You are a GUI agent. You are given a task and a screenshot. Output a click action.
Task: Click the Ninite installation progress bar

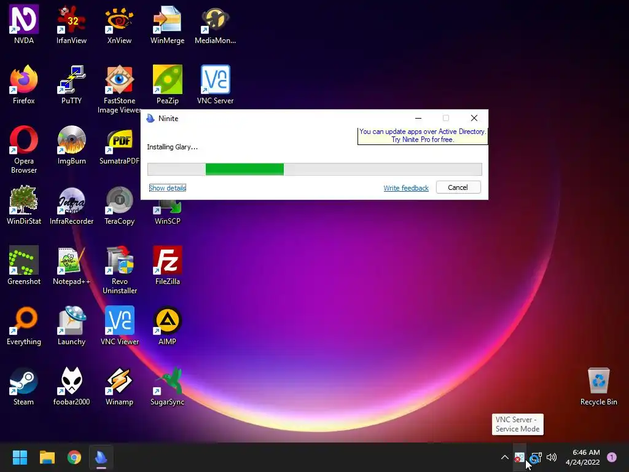(x=314, y=169)
